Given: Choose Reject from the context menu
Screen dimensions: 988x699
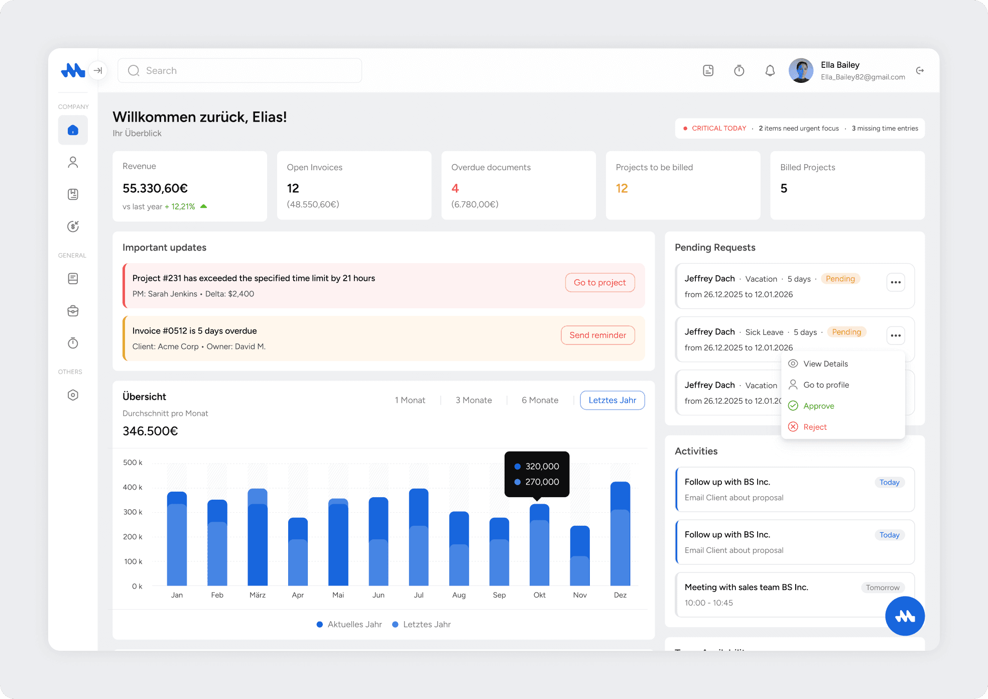Looking at the screenshot, I should tap(814, 427).
